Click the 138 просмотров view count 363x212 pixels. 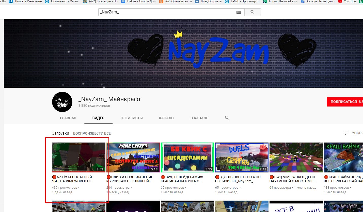336,188
